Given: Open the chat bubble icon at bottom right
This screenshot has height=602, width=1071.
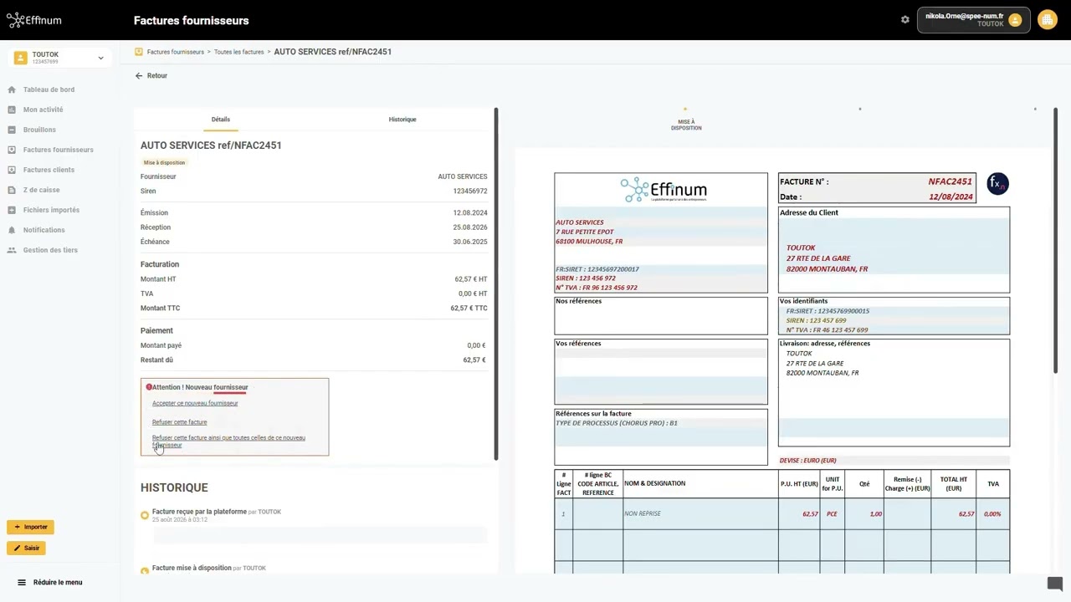Looking at the screenshot, I should point(1054,584).
